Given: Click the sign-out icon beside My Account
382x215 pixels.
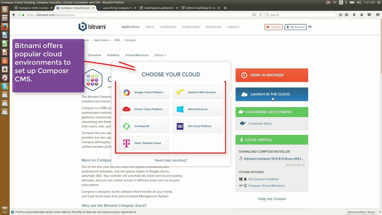Looking at the screenshot, I should coord(310,27).
